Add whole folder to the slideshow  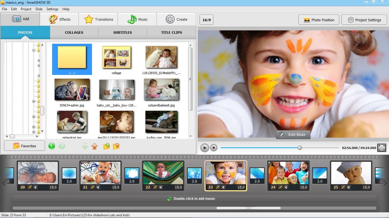(107, 146)
